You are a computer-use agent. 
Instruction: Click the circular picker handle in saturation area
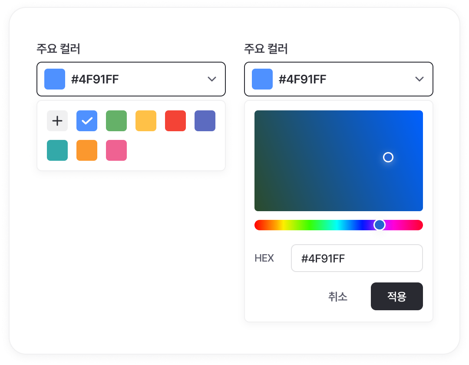388,157
